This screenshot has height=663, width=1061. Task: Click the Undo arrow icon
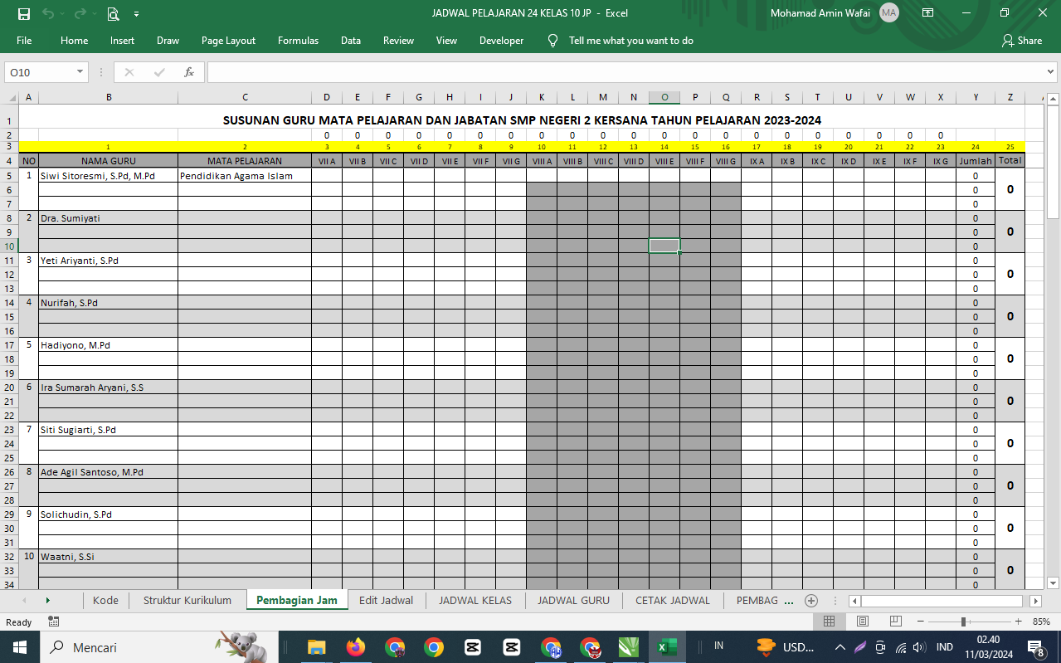(x=47, y=13)
